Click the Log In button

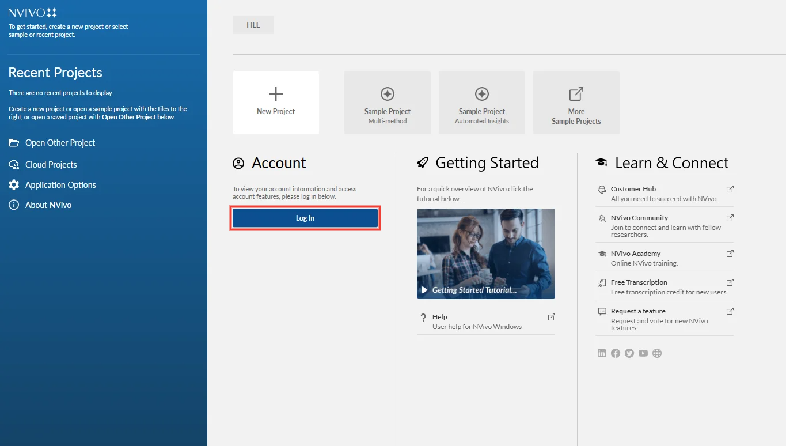(x=305, y=218)
